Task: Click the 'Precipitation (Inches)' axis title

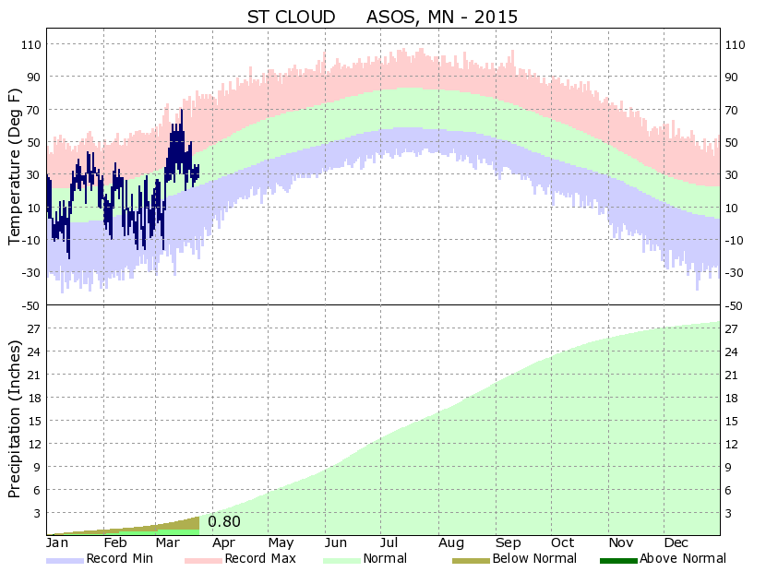Action: click(x=15, y=419)
